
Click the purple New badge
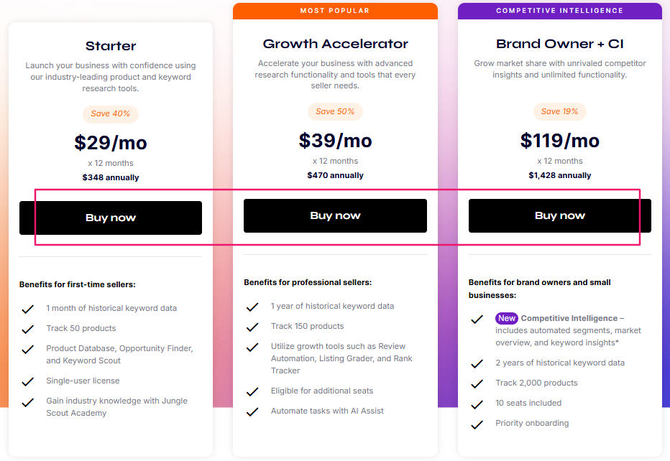point(507,318)
